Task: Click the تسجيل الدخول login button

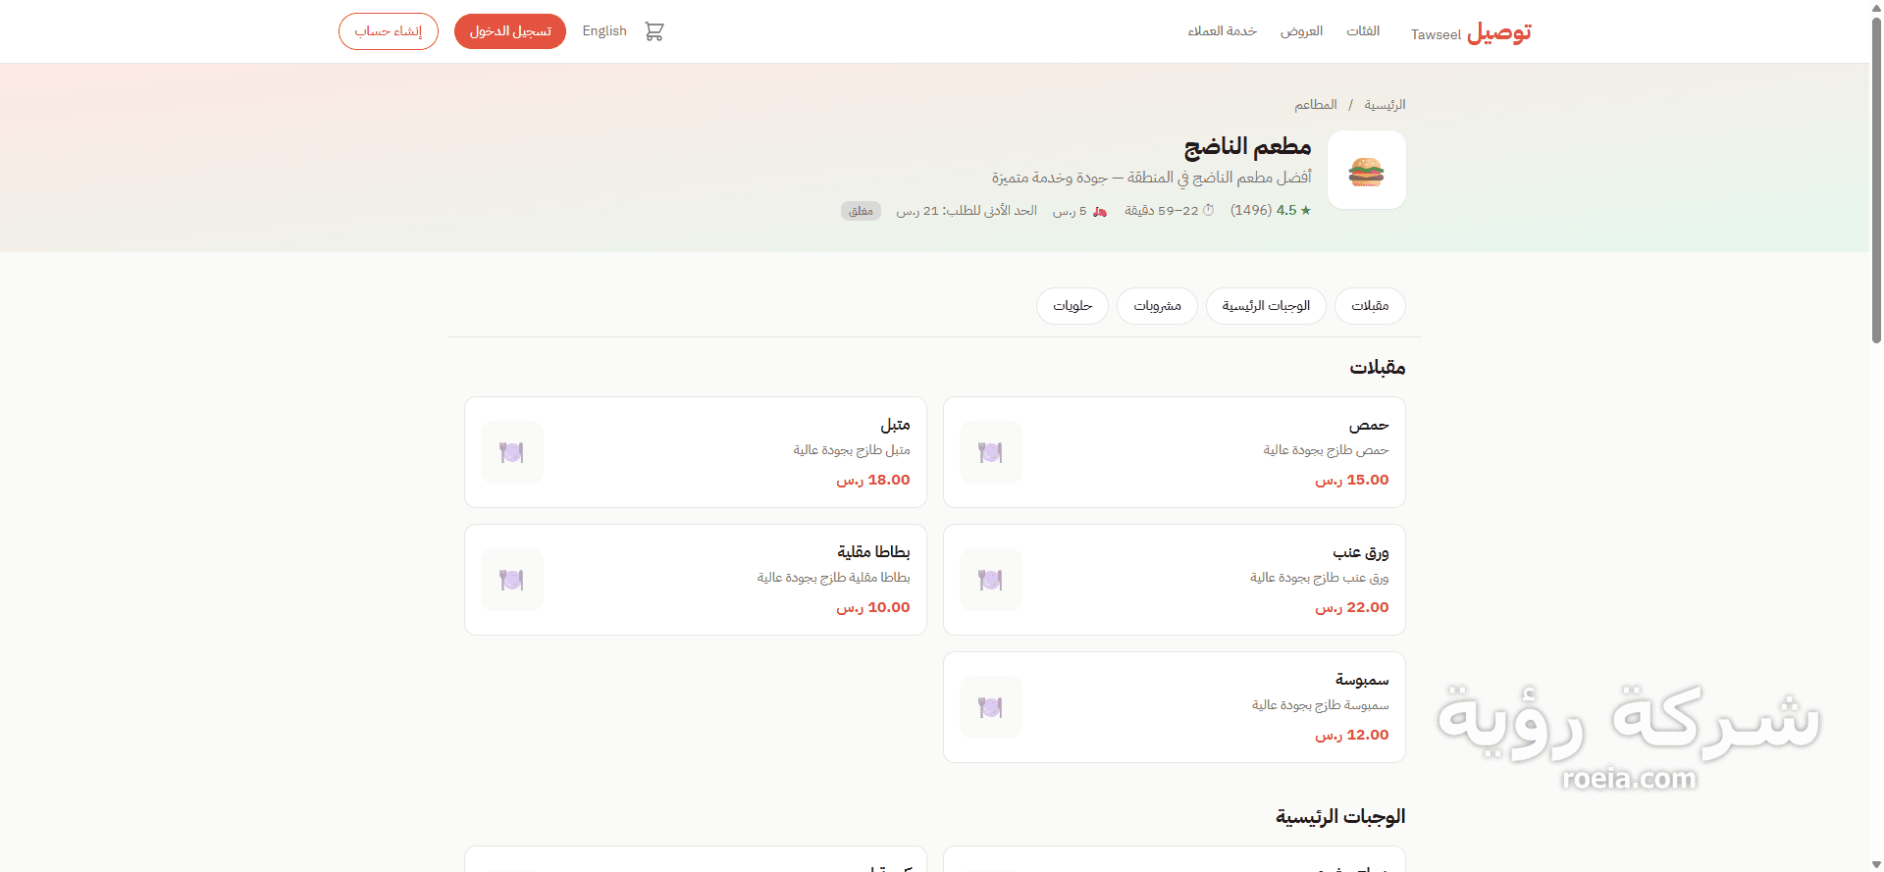Action: [510, 31]
